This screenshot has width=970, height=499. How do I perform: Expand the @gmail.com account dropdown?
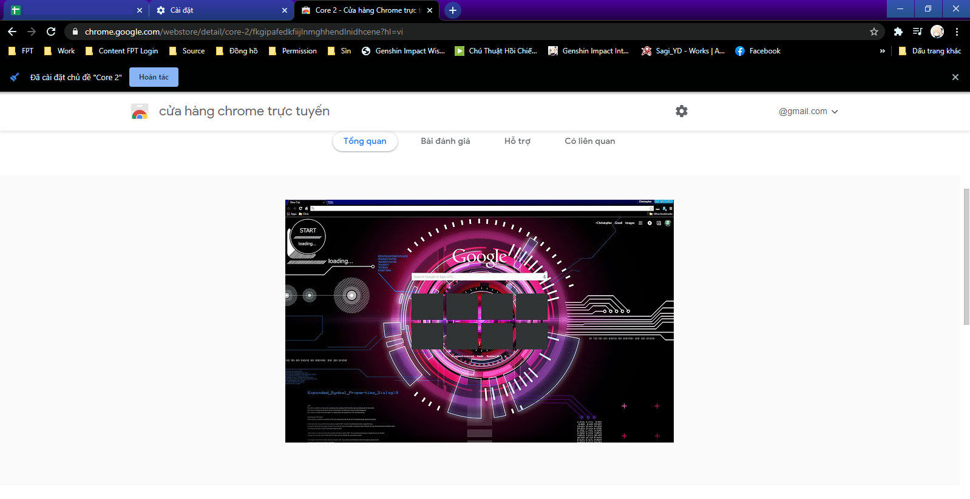808,111
